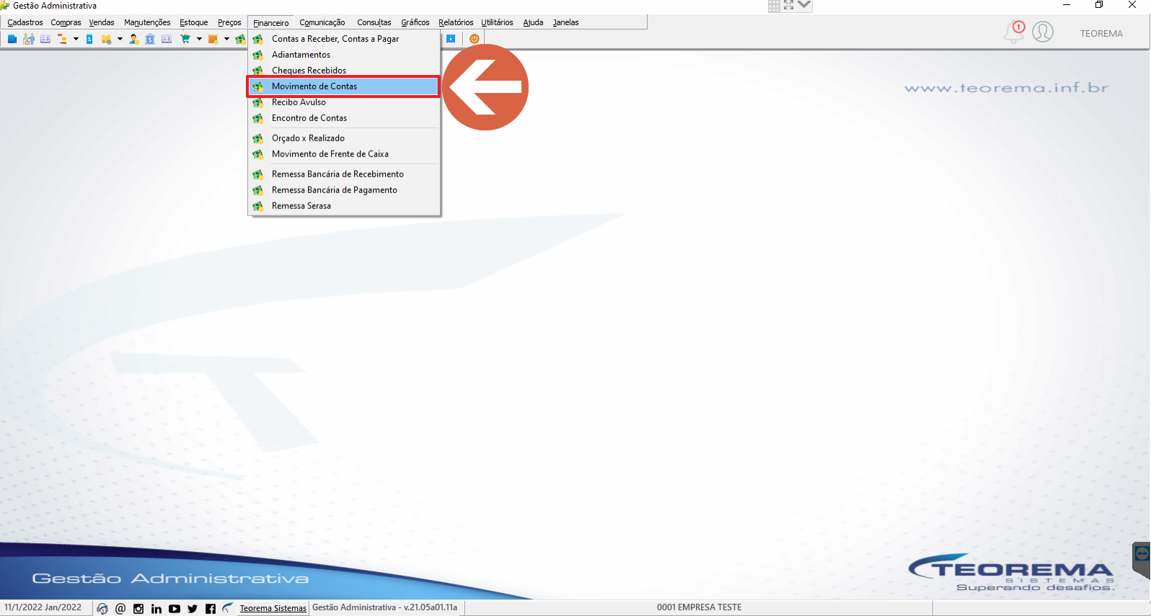Expand dropdown arrow next to hierarchy icon

76,39
